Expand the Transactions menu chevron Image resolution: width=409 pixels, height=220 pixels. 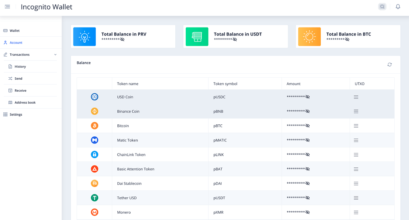tap(55, 55)
